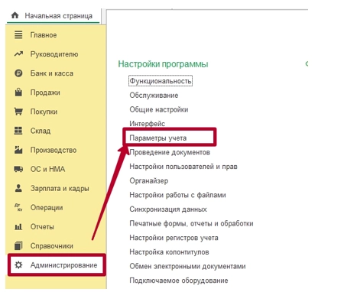Image resolution: width=357 pixels, height=292 pixels.
Task: Click the Справочники books icon
Action: [x=18, y=245]
